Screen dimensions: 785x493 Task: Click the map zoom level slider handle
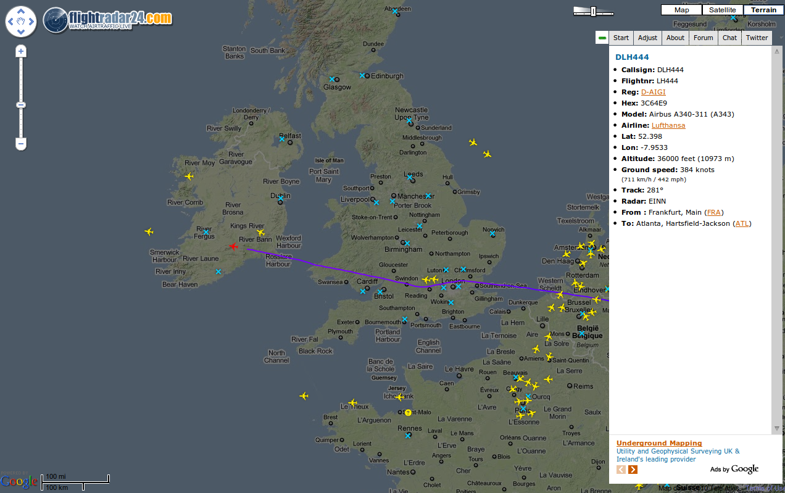coord(21,105)
